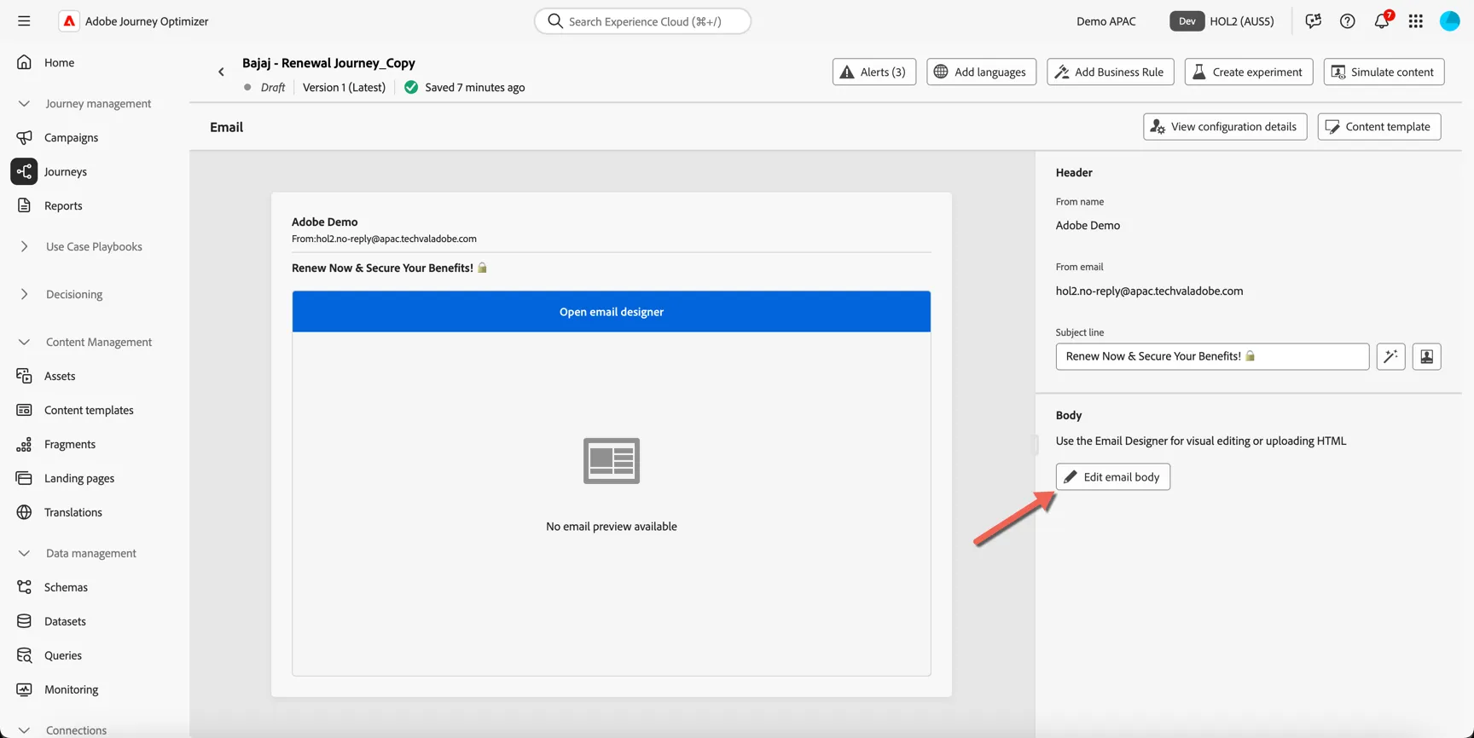This screenshot has width=1474, height=738.
Task: Click Add Business Rule button
Action: (1110, 72)
